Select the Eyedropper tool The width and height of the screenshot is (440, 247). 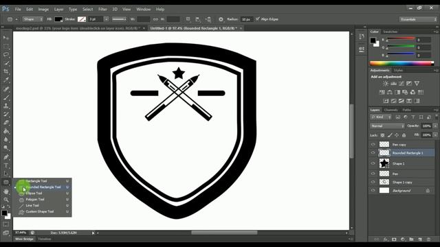pos(6,80)
